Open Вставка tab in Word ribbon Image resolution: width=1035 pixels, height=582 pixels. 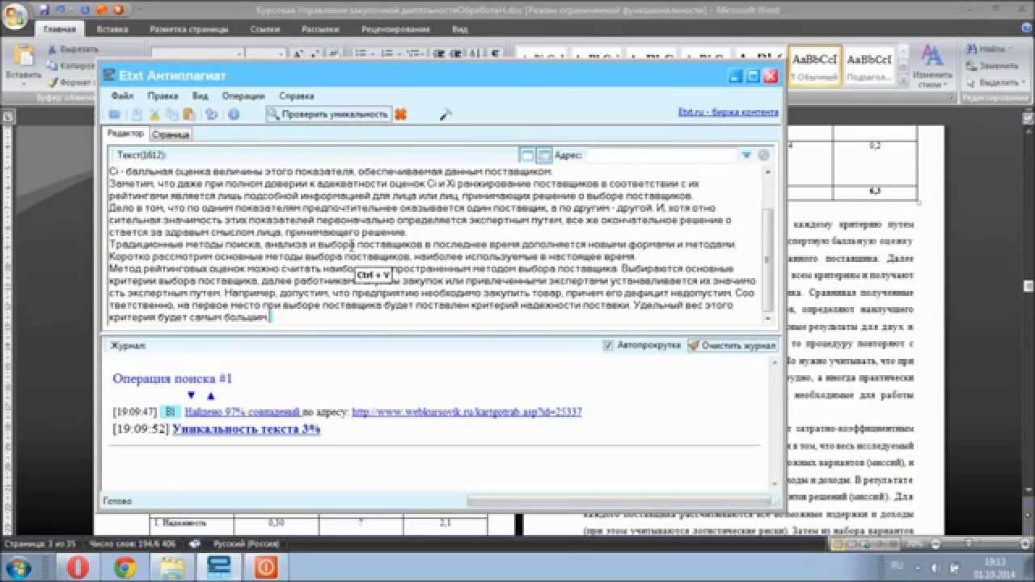(112, 29)
